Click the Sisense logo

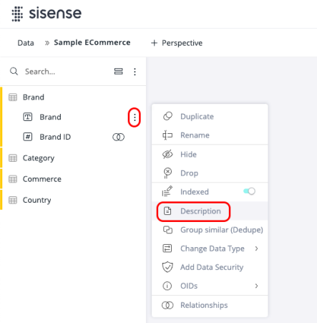coord(47,14)
